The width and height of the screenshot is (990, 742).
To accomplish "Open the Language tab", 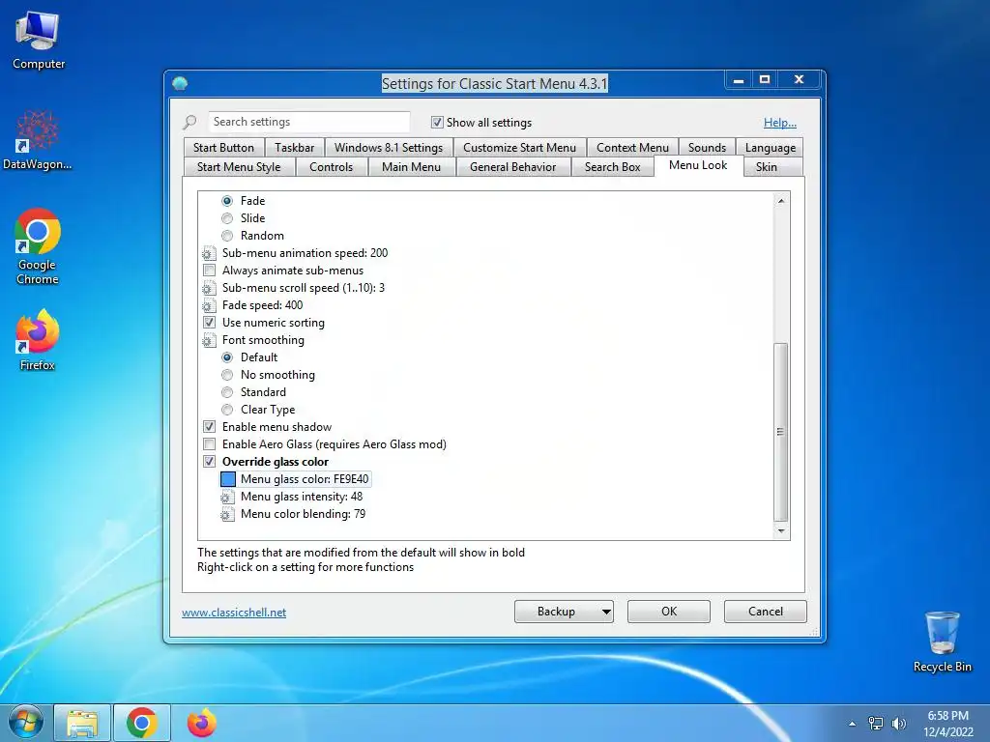I will click(x=771, y=148).
